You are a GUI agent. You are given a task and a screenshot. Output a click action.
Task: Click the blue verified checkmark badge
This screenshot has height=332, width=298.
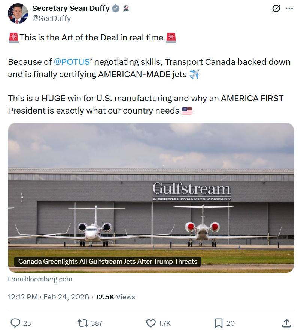[116, 8]
